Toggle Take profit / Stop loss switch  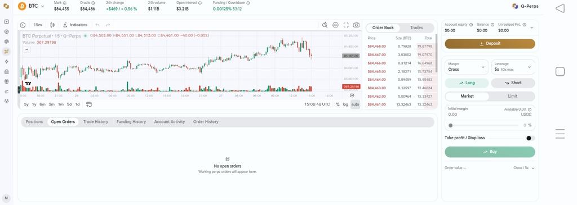(x=530, y=138)
